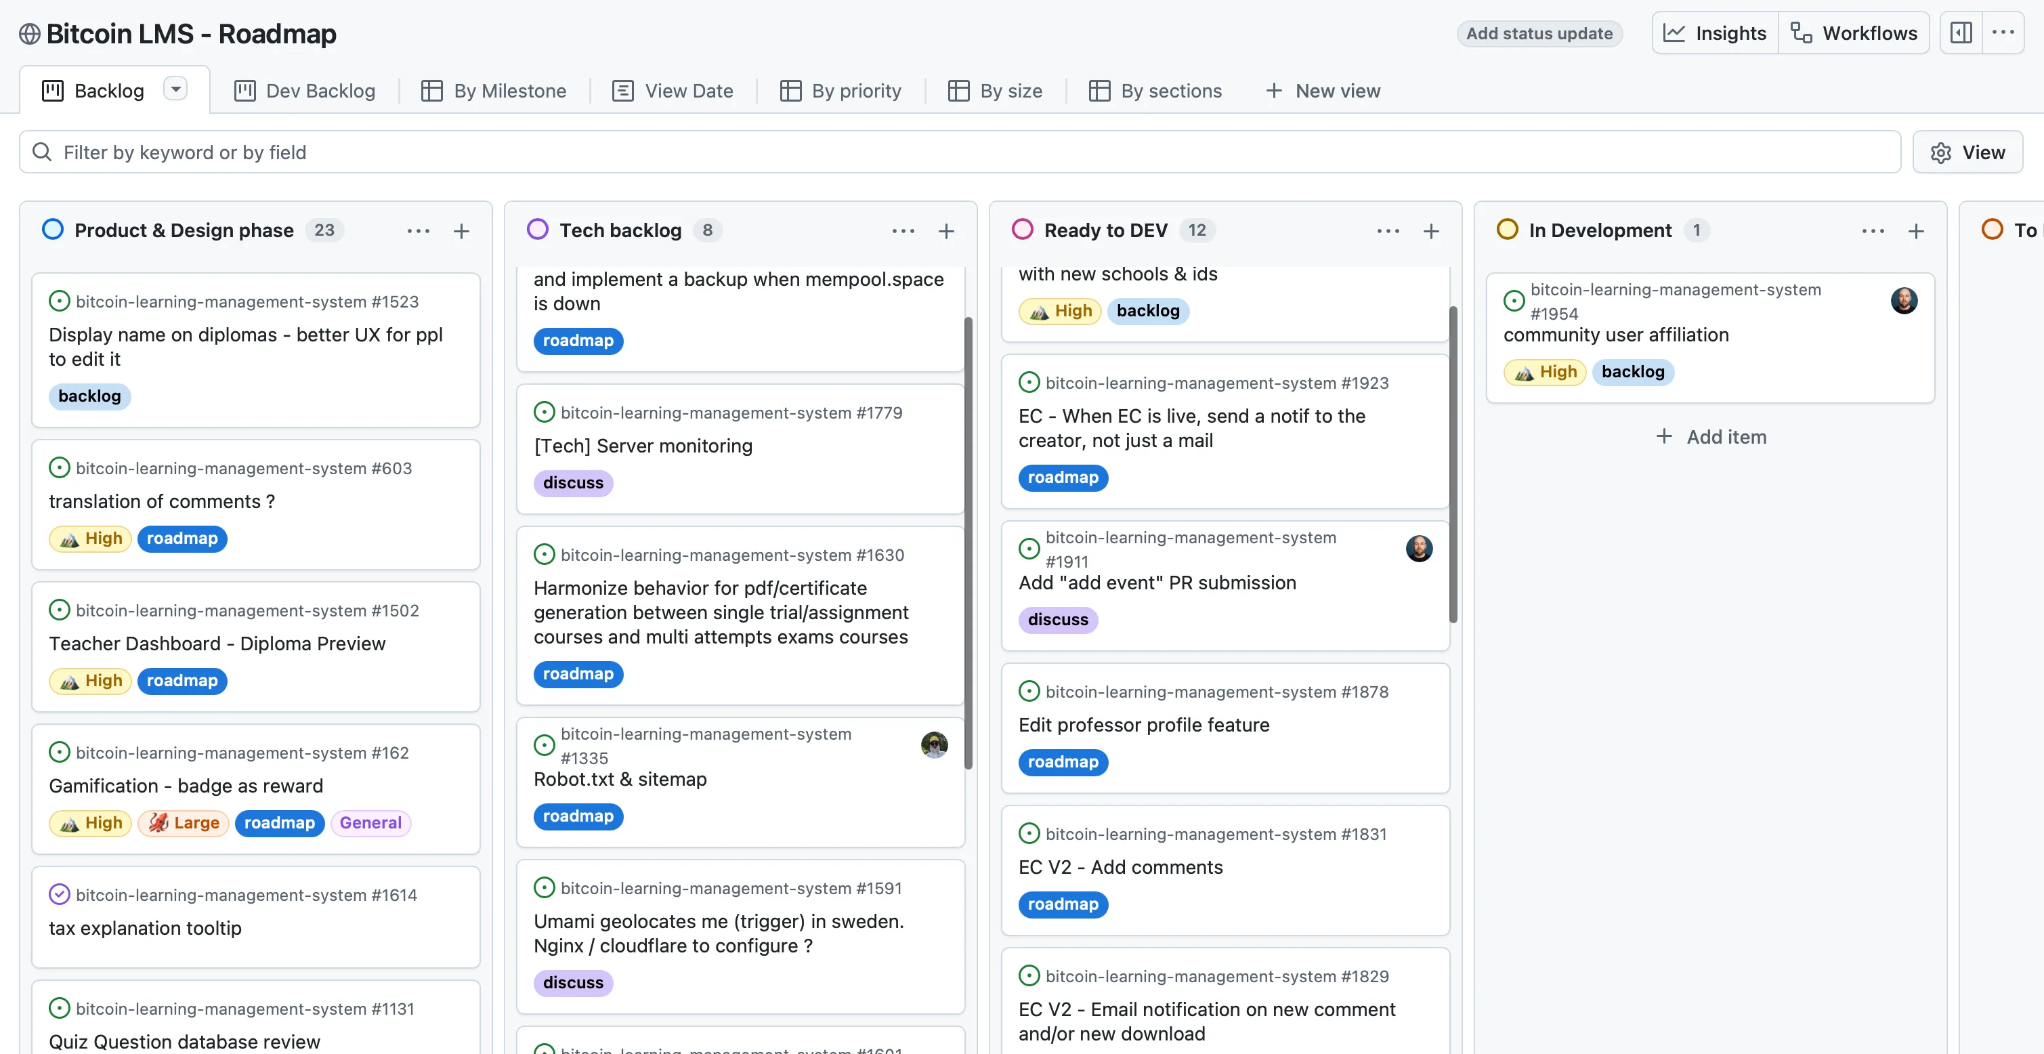Click Add item under In Development
Viewport: 2044px width, 1054px height.
pos(1710,436)
